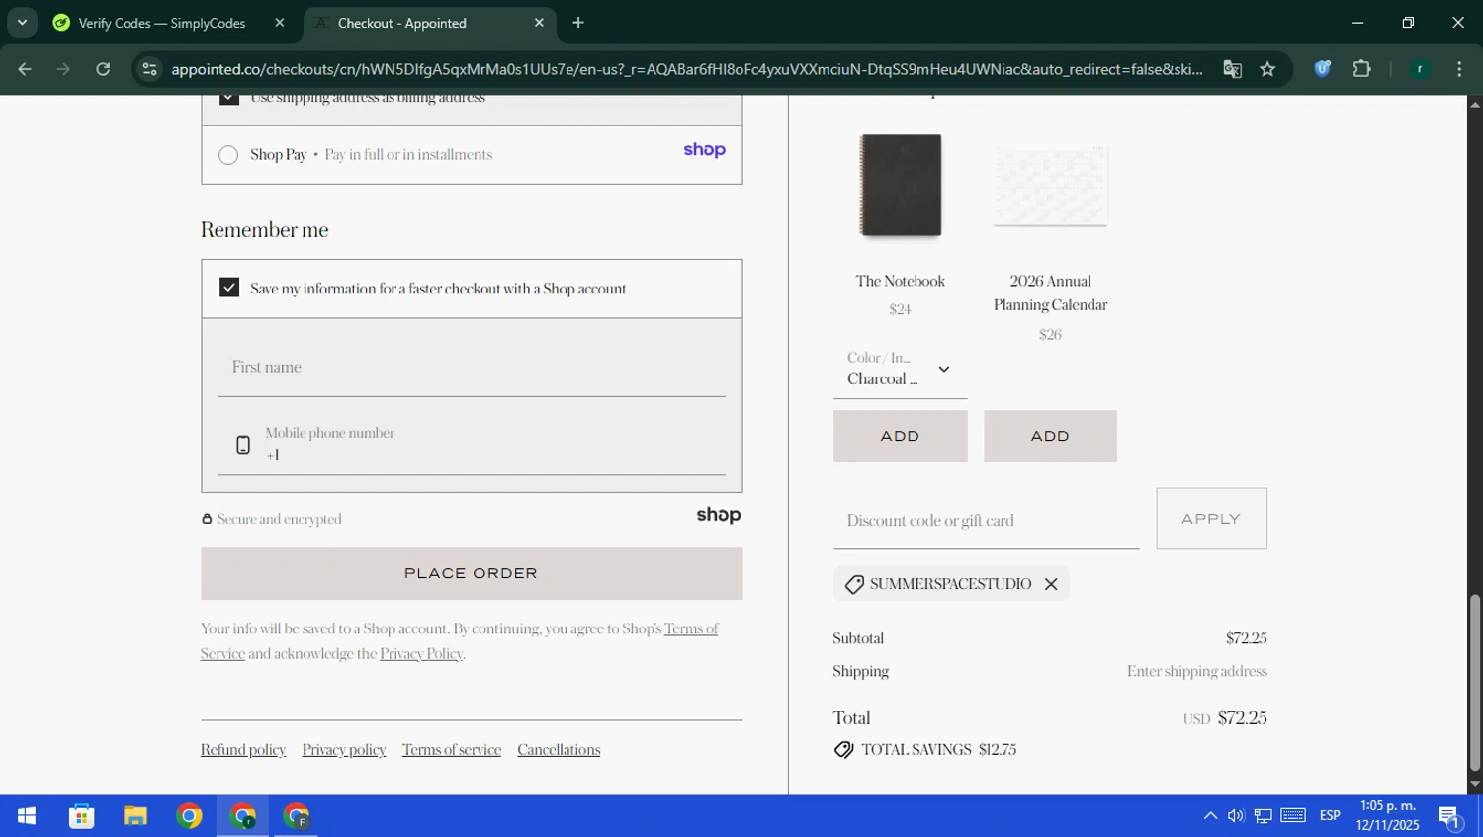Click the mobile phone icon

click(x=243, y=445)
